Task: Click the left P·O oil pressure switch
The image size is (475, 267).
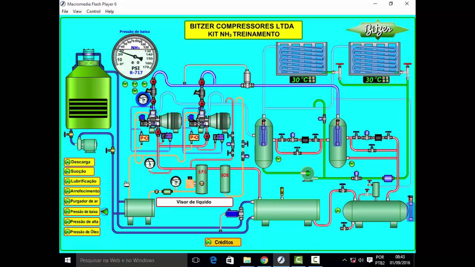Action: coord(144,138)
